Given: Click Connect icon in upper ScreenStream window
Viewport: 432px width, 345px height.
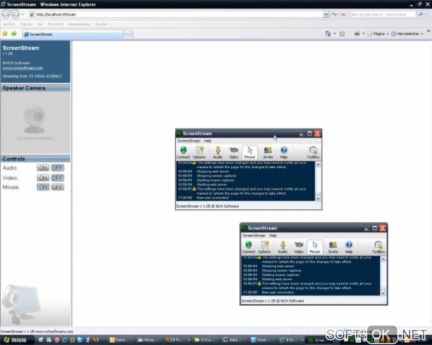Looking at the screenshot, I should tap(183, 153).
